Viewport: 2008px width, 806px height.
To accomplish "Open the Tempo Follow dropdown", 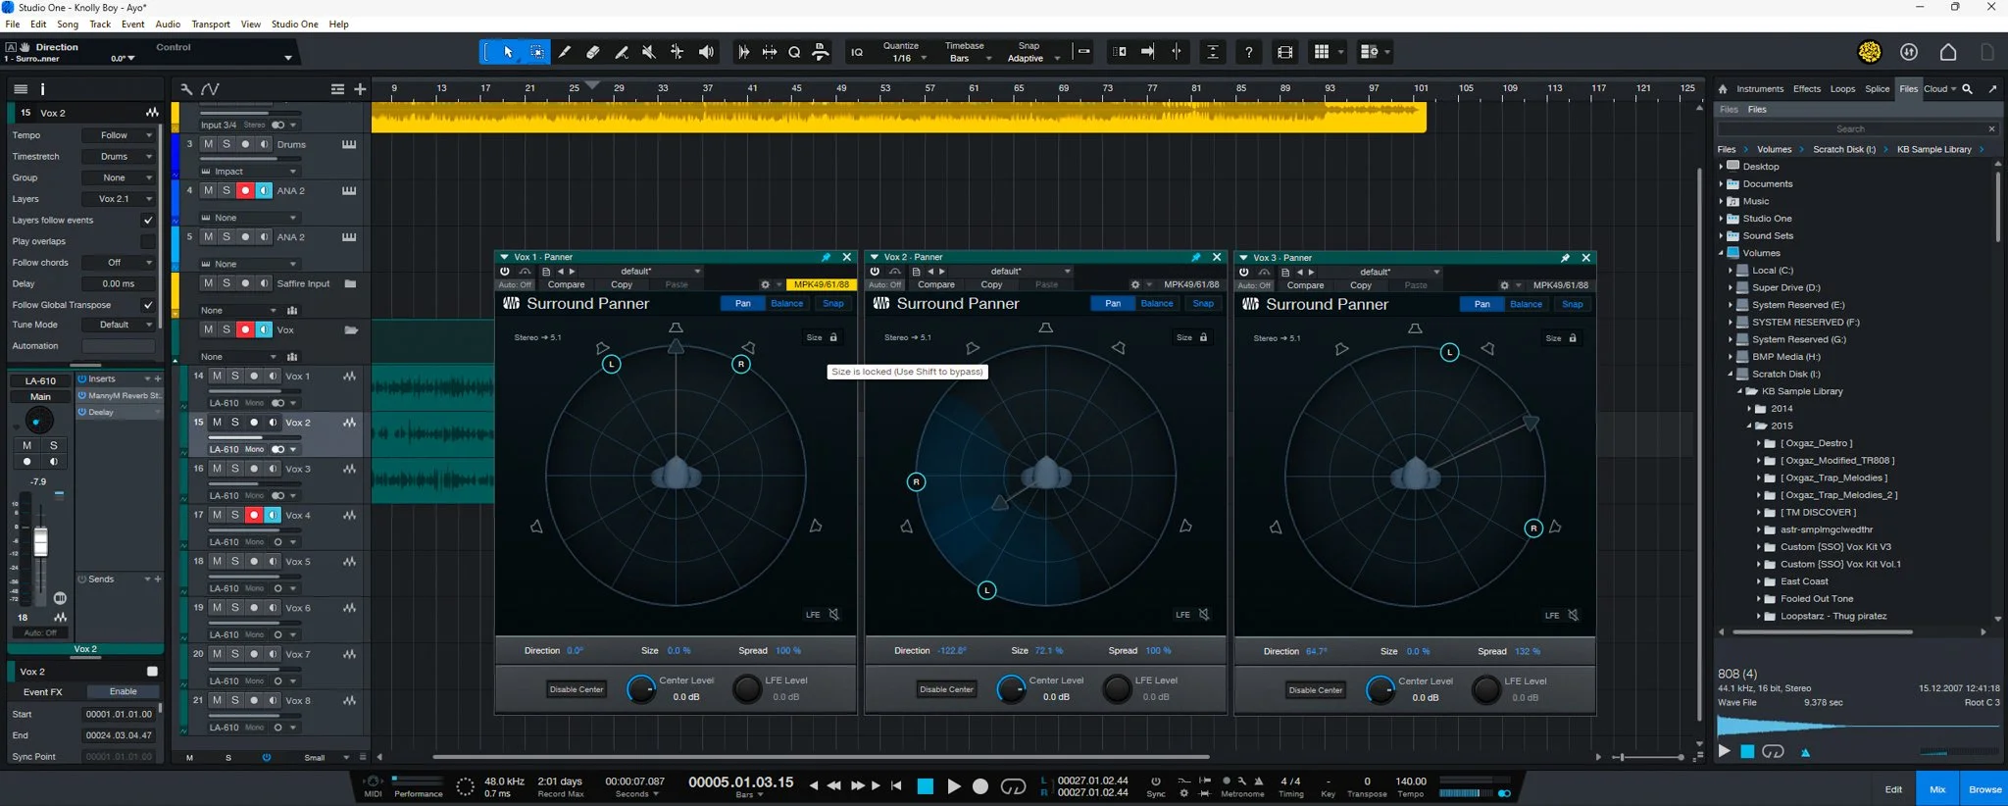I will pyautogui.click(x=118, y=135).
